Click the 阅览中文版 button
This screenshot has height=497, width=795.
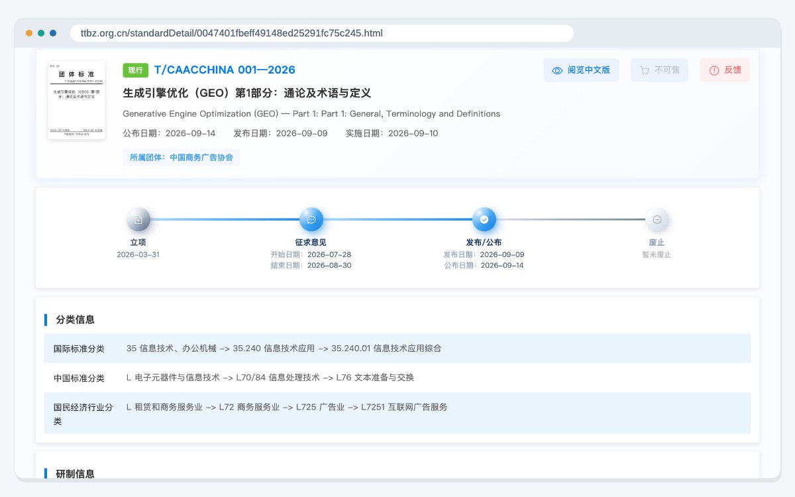click(581, 70)
